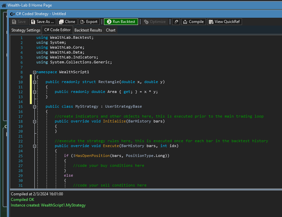282x217 pixels.
Task: Run the backtest
Action: [121, 22]
